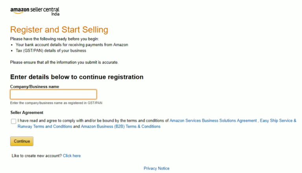Click the 'India' text under the logo
The height and width of the screenshot is (173, 302).
click(x=55, y=14)
